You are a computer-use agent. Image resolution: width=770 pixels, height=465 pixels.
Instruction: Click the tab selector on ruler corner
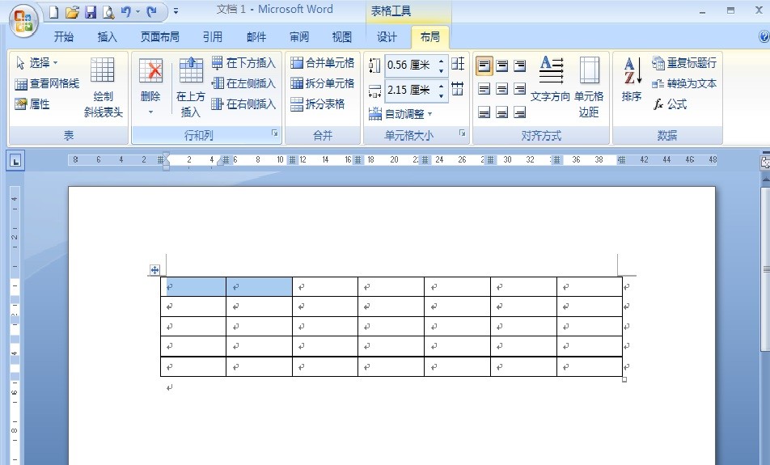(15, 161)
